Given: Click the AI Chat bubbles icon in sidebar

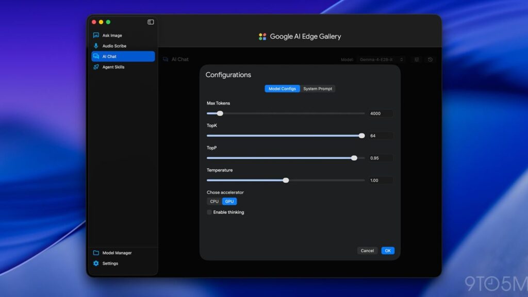Looking at the screenshot, I should (x=96, y=56).
